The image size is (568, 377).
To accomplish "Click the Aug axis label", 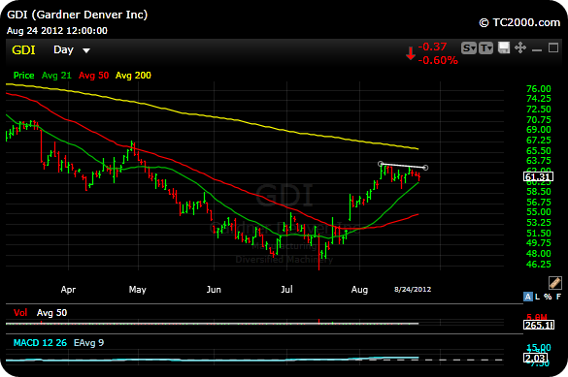I will click(359, 290).
